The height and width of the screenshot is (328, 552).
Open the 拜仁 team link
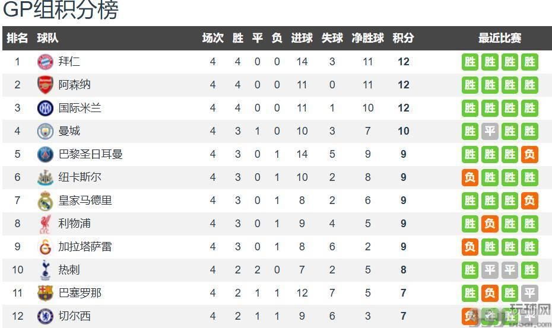(69, 62)
